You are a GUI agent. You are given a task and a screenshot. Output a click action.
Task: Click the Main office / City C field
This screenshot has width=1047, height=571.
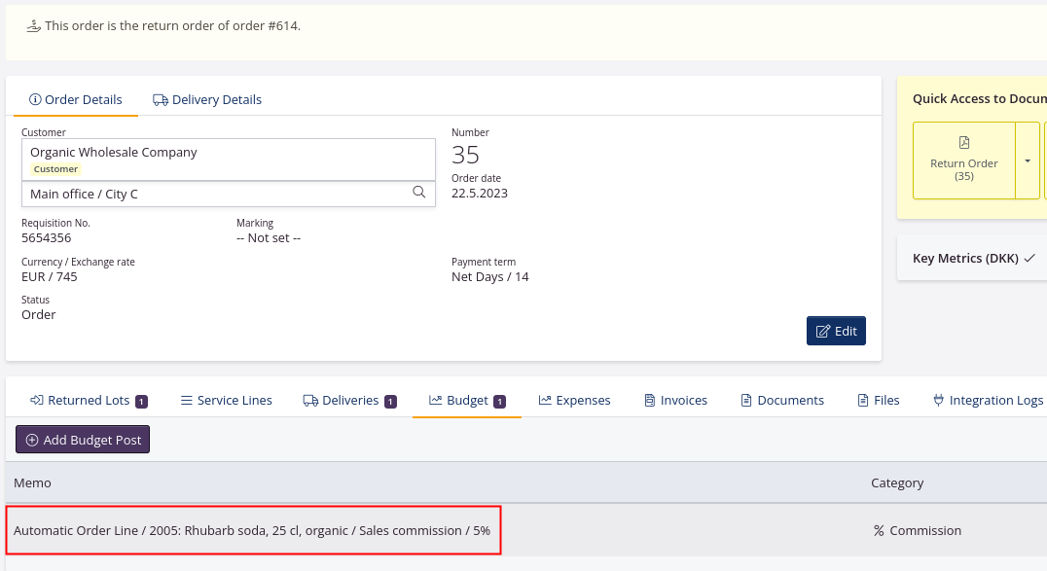click(214, 194)
